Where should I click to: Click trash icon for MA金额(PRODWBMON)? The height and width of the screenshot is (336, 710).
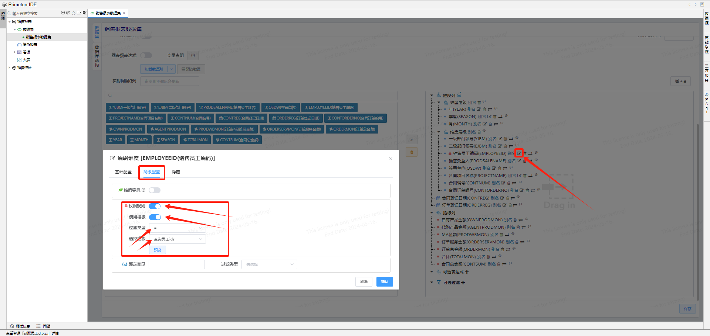click(501, 235)
